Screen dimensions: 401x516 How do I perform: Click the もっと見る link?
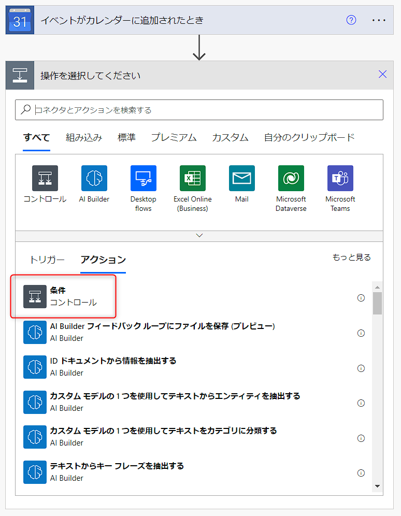(352, 257)
